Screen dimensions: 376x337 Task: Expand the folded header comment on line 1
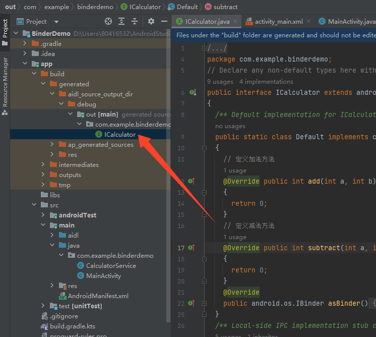pos(204,48)
